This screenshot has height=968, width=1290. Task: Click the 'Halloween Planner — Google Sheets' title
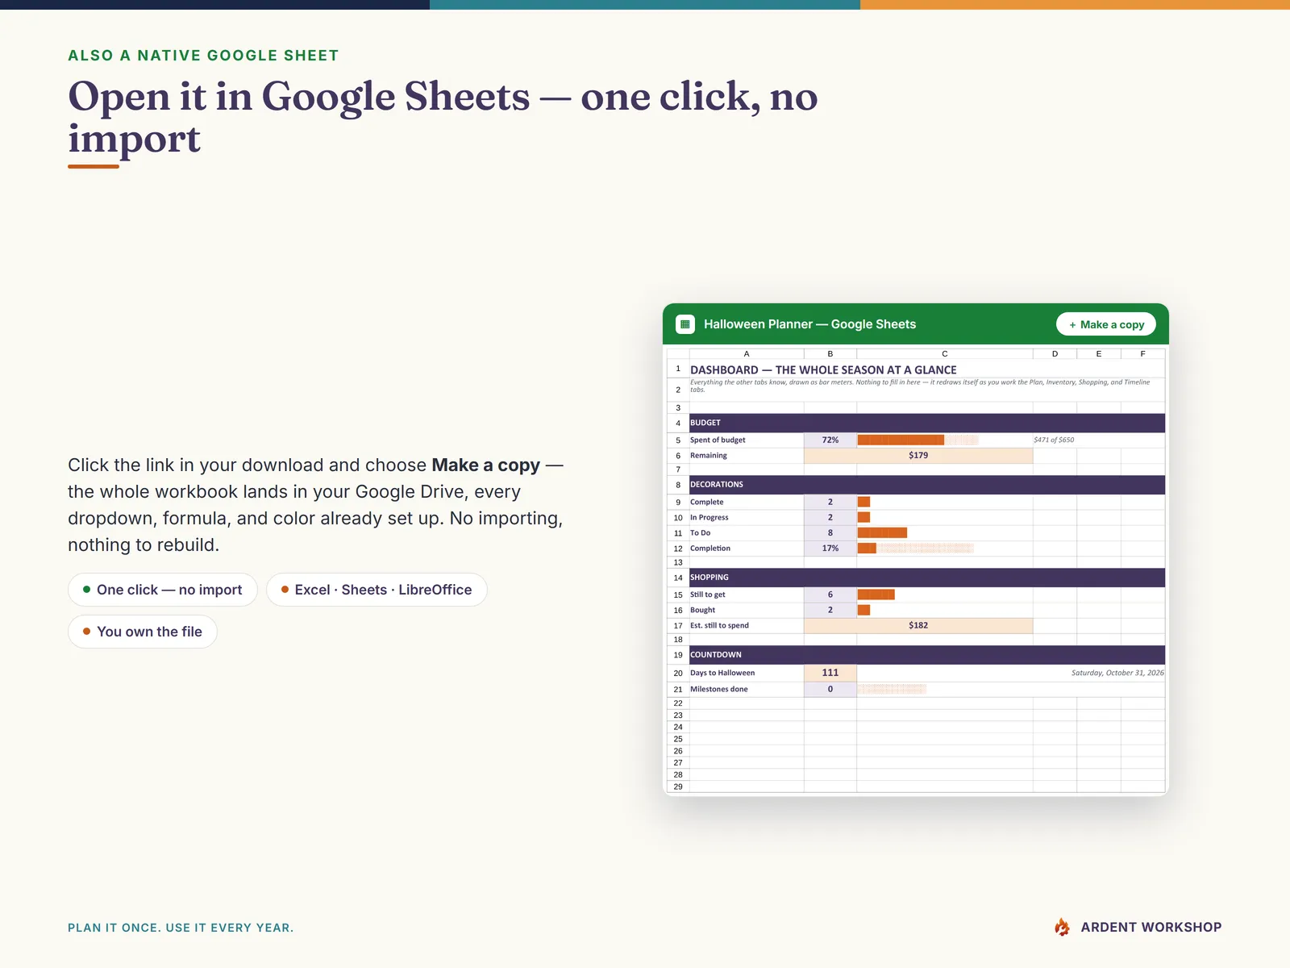pos(809,324)
